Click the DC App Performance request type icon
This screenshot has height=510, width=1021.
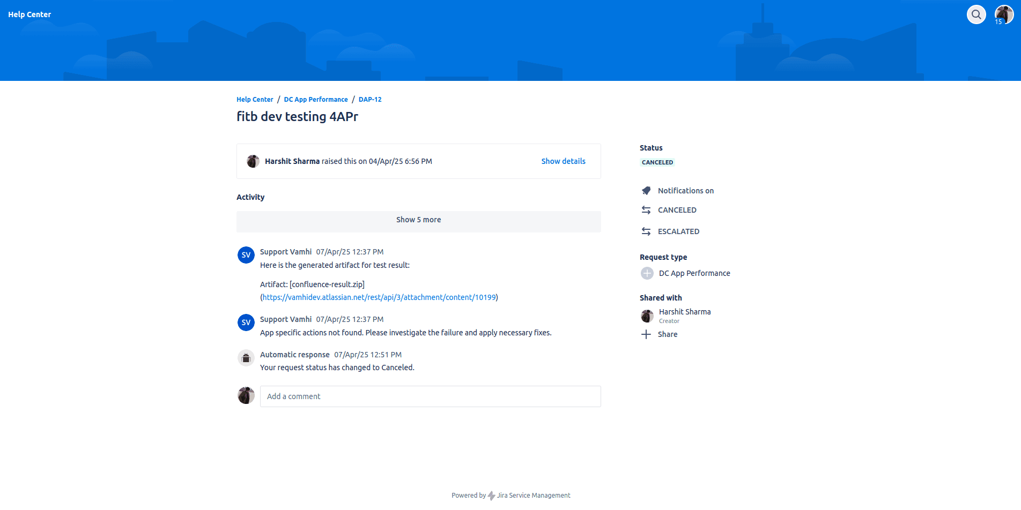click(647, 273)
